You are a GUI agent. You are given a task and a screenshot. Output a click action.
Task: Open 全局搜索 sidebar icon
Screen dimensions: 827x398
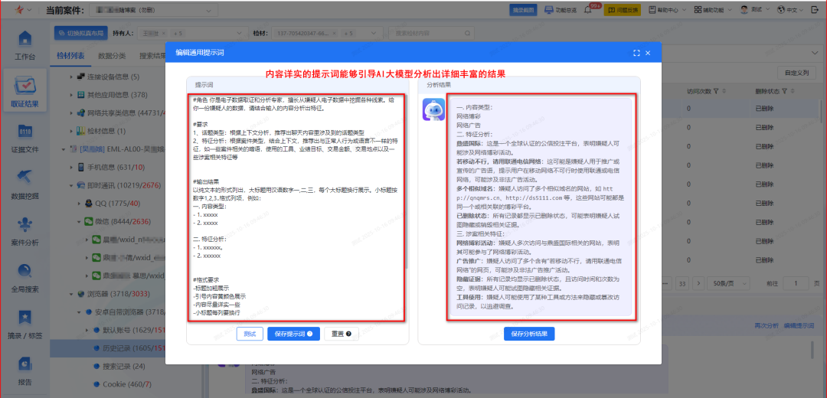tap(25, 279)
